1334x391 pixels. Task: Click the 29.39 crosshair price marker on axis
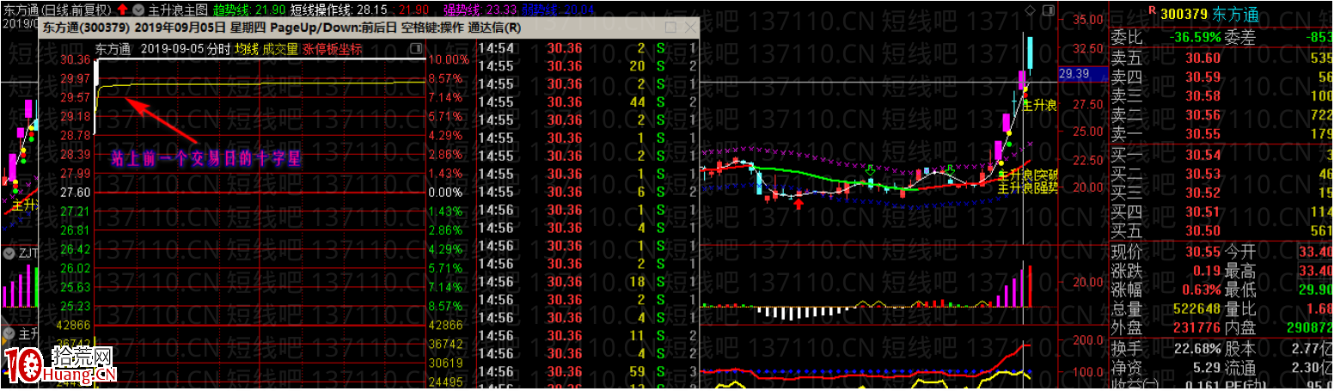tap(1075, 74)
